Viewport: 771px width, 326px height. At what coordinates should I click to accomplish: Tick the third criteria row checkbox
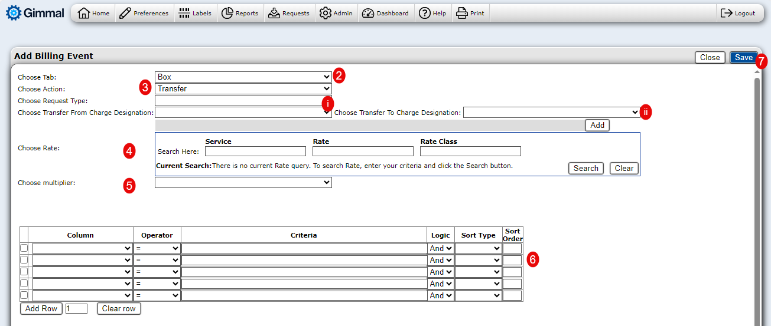[24, 272]
